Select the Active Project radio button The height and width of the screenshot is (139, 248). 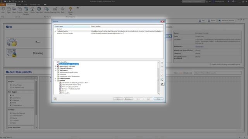[x=11, y=85]
